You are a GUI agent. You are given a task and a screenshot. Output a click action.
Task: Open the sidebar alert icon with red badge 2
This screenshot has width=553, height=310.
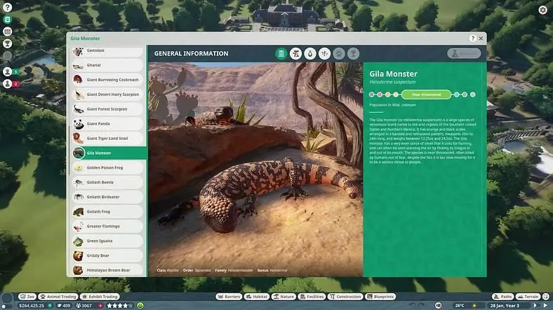point(8,84)
